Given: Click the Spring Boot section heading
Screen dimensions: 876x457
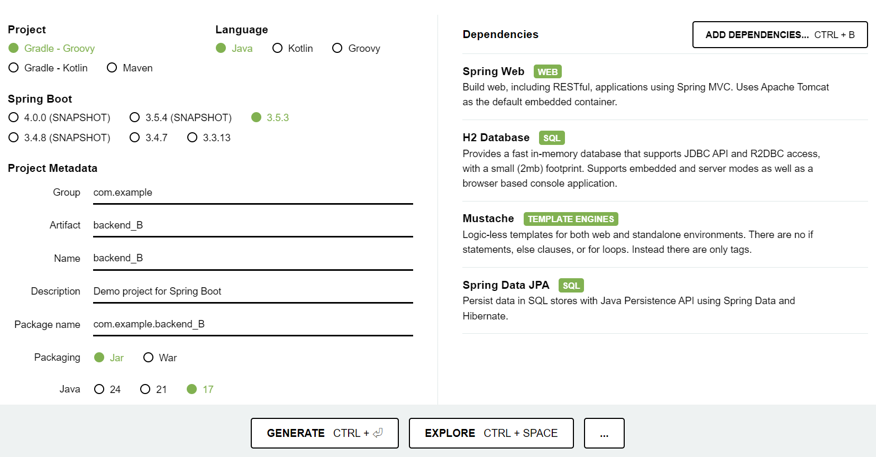Looking at the screenshot, I should (40, 99).
